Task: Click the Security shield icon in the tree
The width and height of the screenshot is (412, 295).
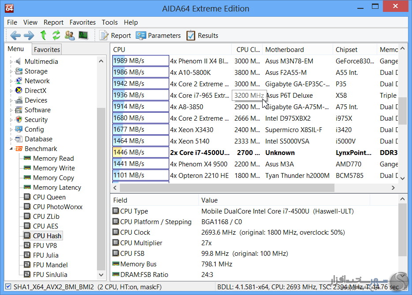Action: click(19, 120)
